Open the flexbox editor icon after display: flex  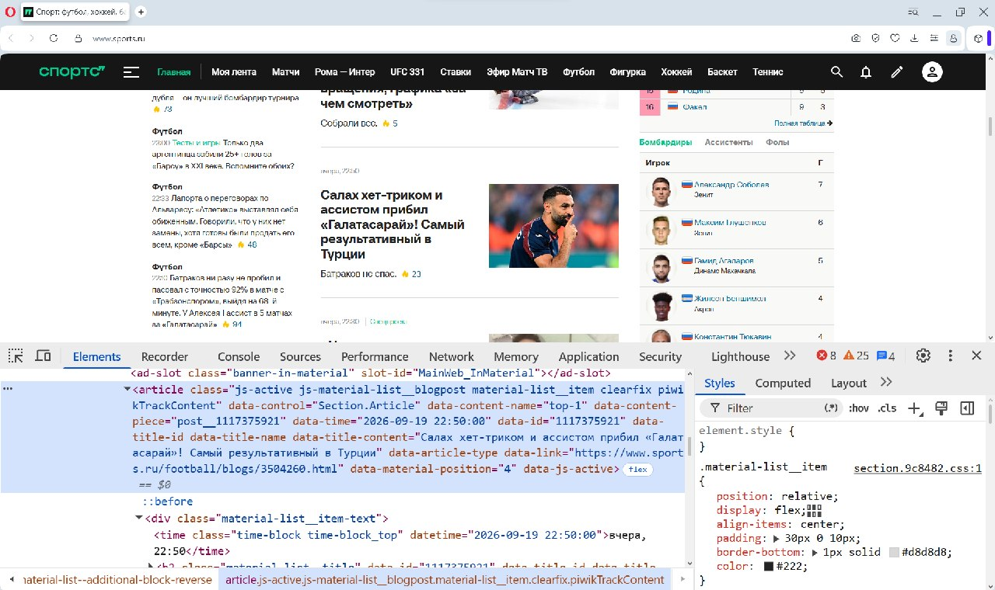(814, 510)
